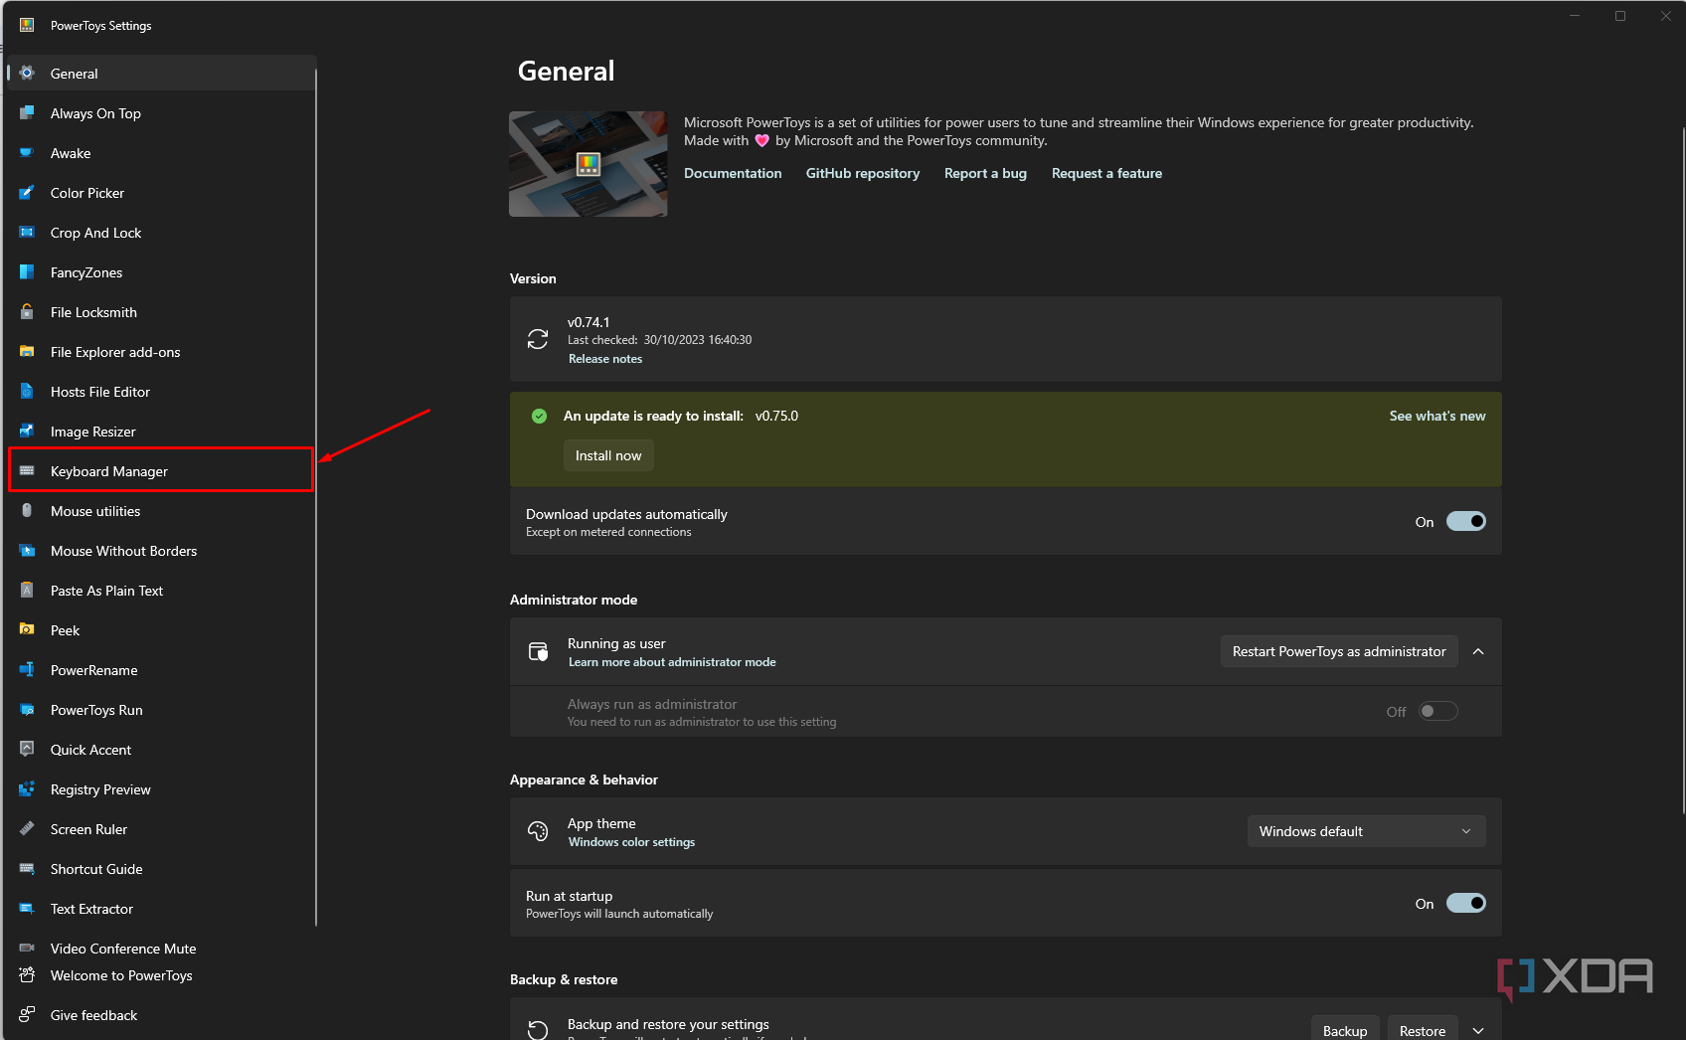Open the Mouse Without Borders page

click(123, 551)
